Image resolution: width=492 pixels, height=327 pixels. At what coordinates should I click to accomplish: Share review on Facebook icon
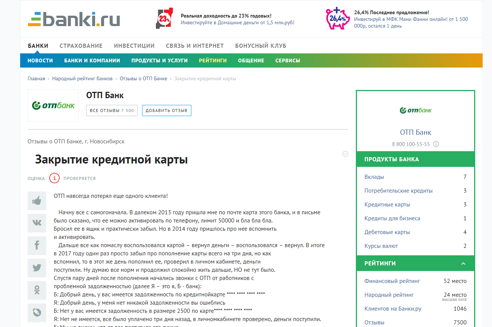click(37, 245)
